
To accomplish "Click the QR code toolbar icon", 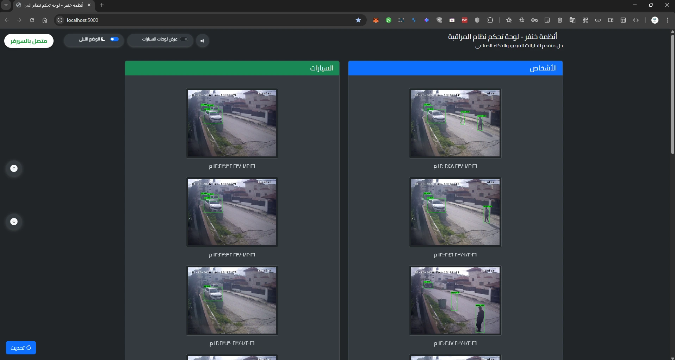I will pos(585,20).
